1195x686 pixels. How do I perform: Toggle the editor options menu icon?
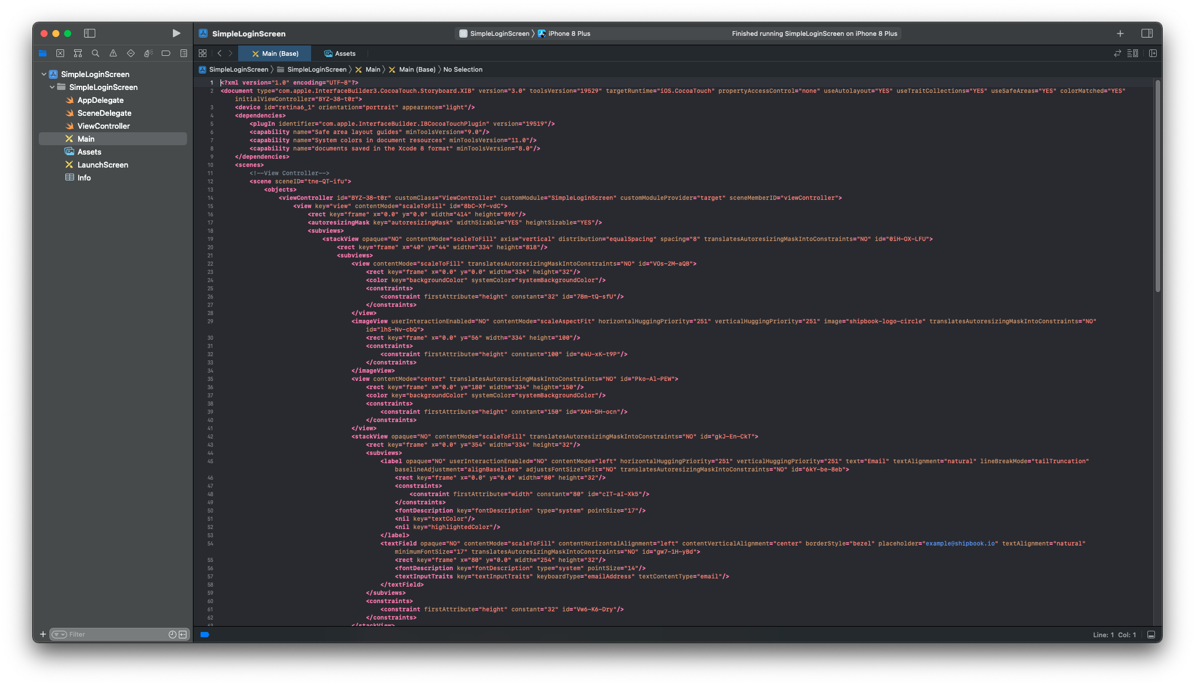point(1133,53)
